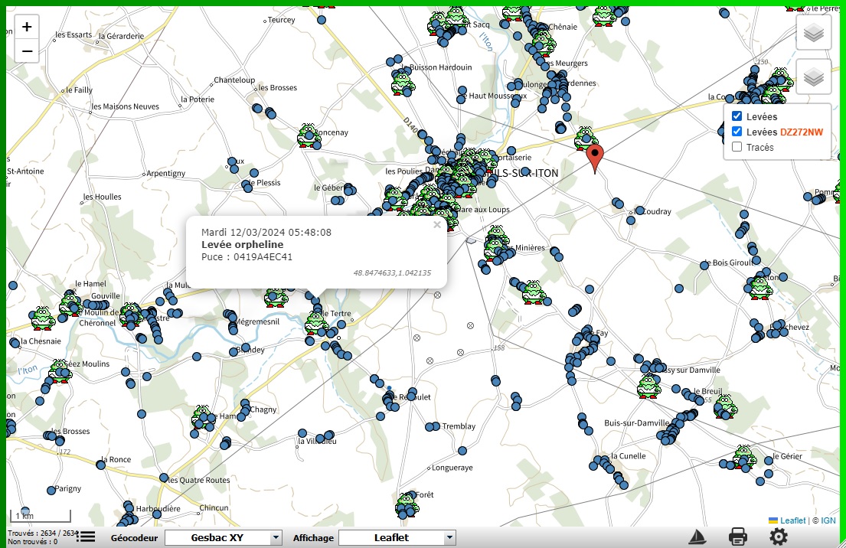
Task: Open settings with the gear icon
Action: [778, 537]
